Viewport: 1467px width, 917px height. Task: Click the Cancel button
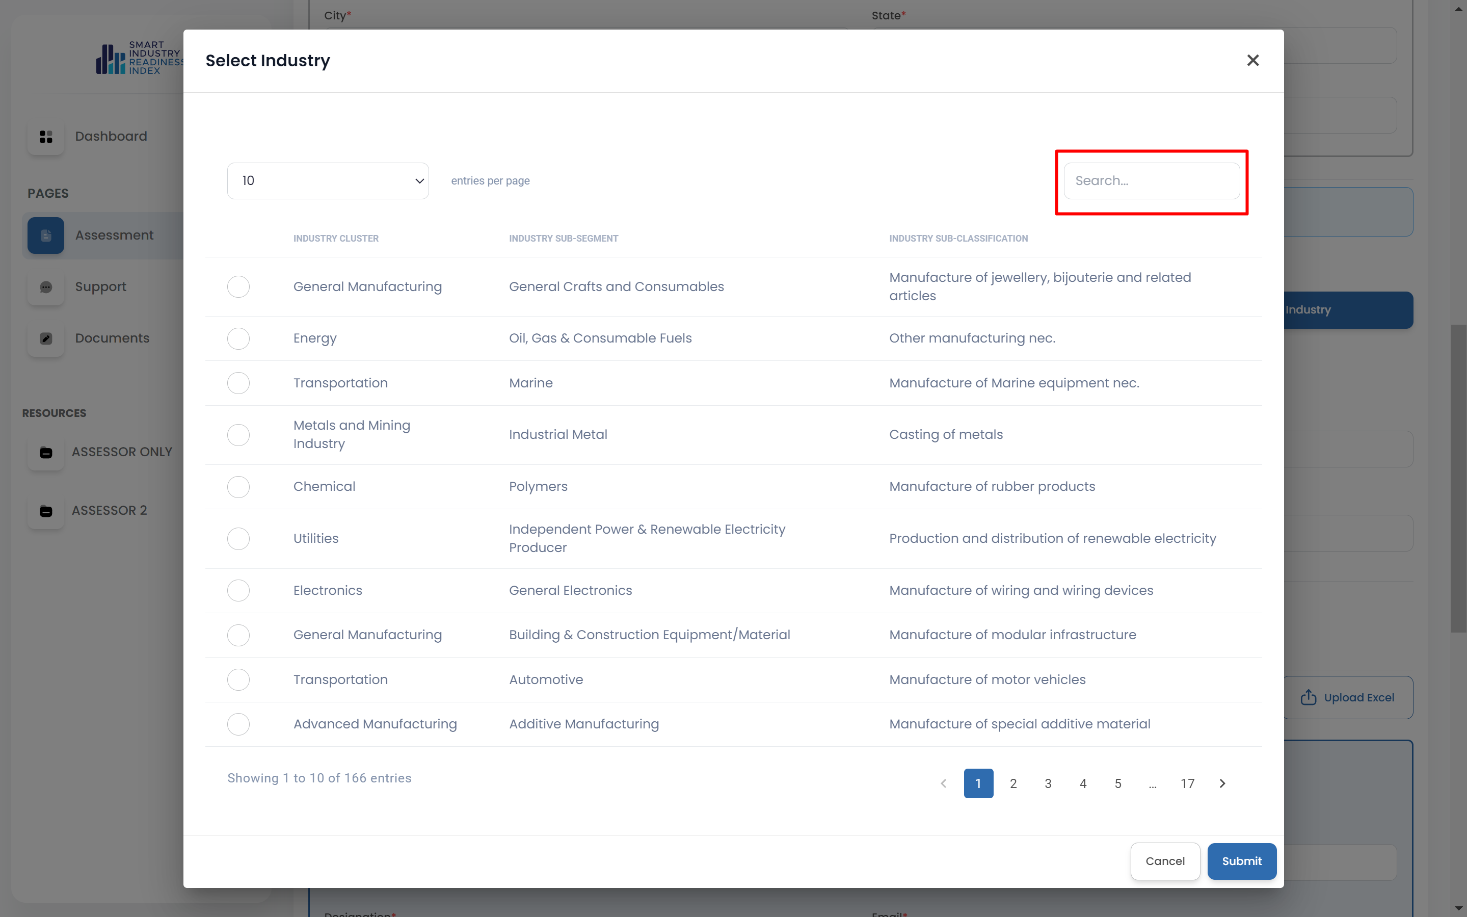1164,861
